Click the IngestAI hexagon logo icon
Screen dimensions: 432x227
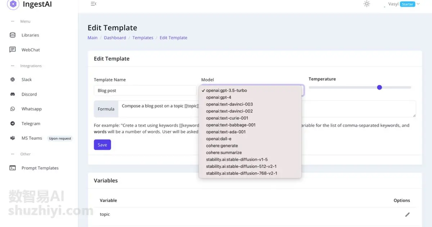pos(13,4)
